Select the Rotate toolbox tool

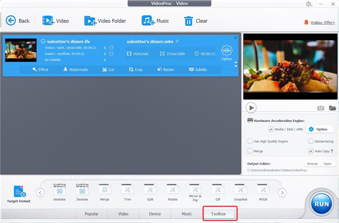[x=172, y=192]
